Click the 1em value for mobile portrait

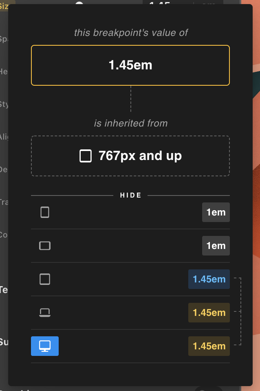click(216, 212)
